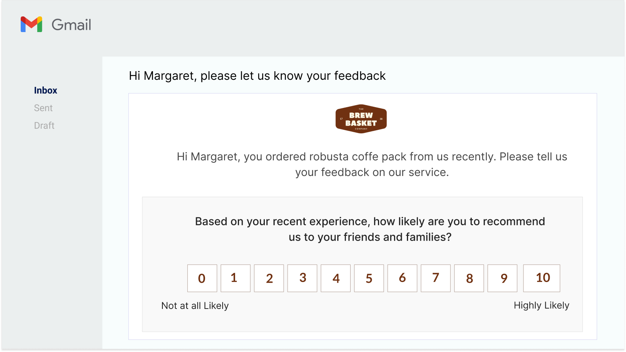Image resolution: width=626 pixels, height=352 pixels.
Task: Click the feedback email subject line
Action: pos(257,76)
